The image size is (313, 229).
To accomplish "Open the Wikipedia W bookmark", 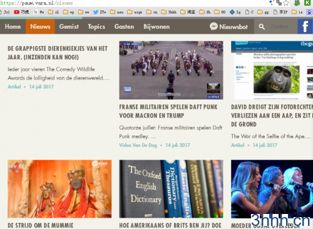I will (39, 12).
